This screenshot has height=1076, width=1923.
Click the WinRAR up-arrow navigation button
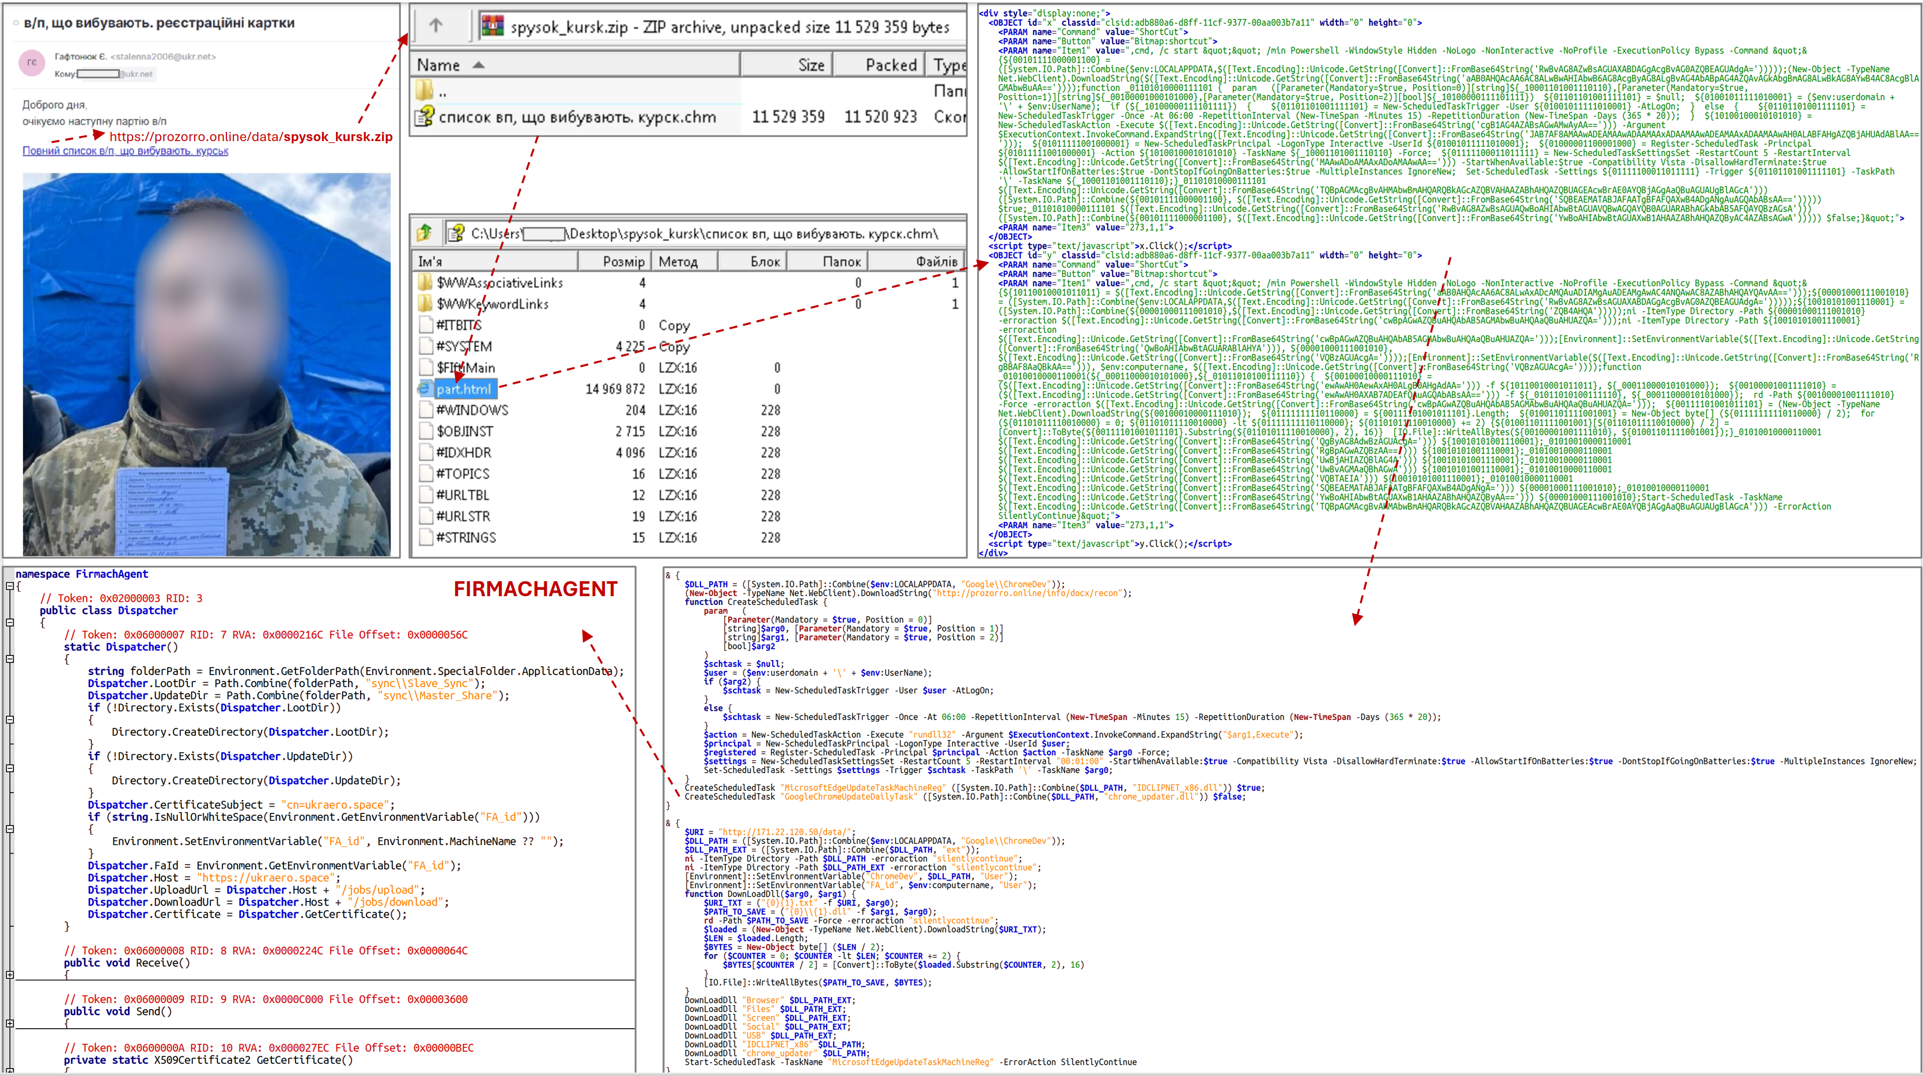tap(436, 25)
